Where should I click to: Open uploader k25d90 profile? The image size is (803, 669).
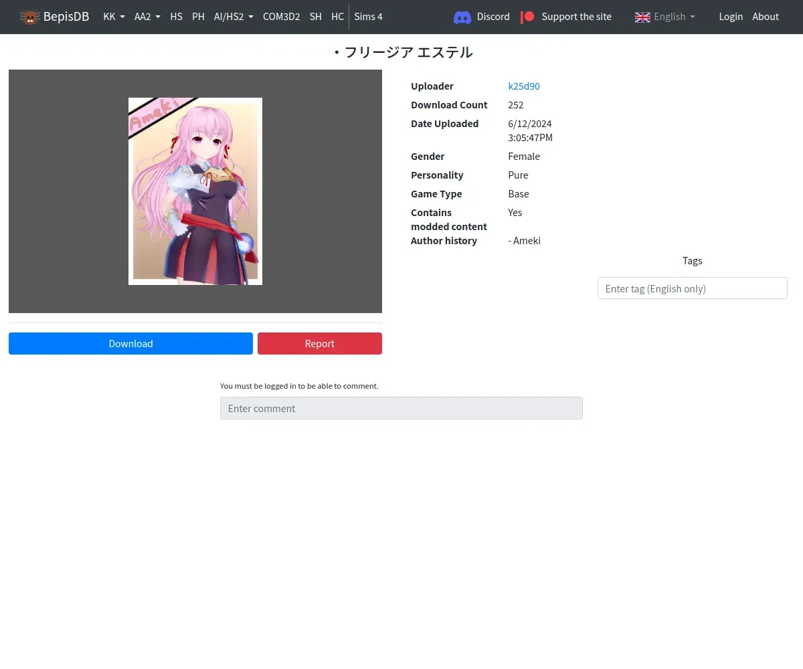pos(524,86)
